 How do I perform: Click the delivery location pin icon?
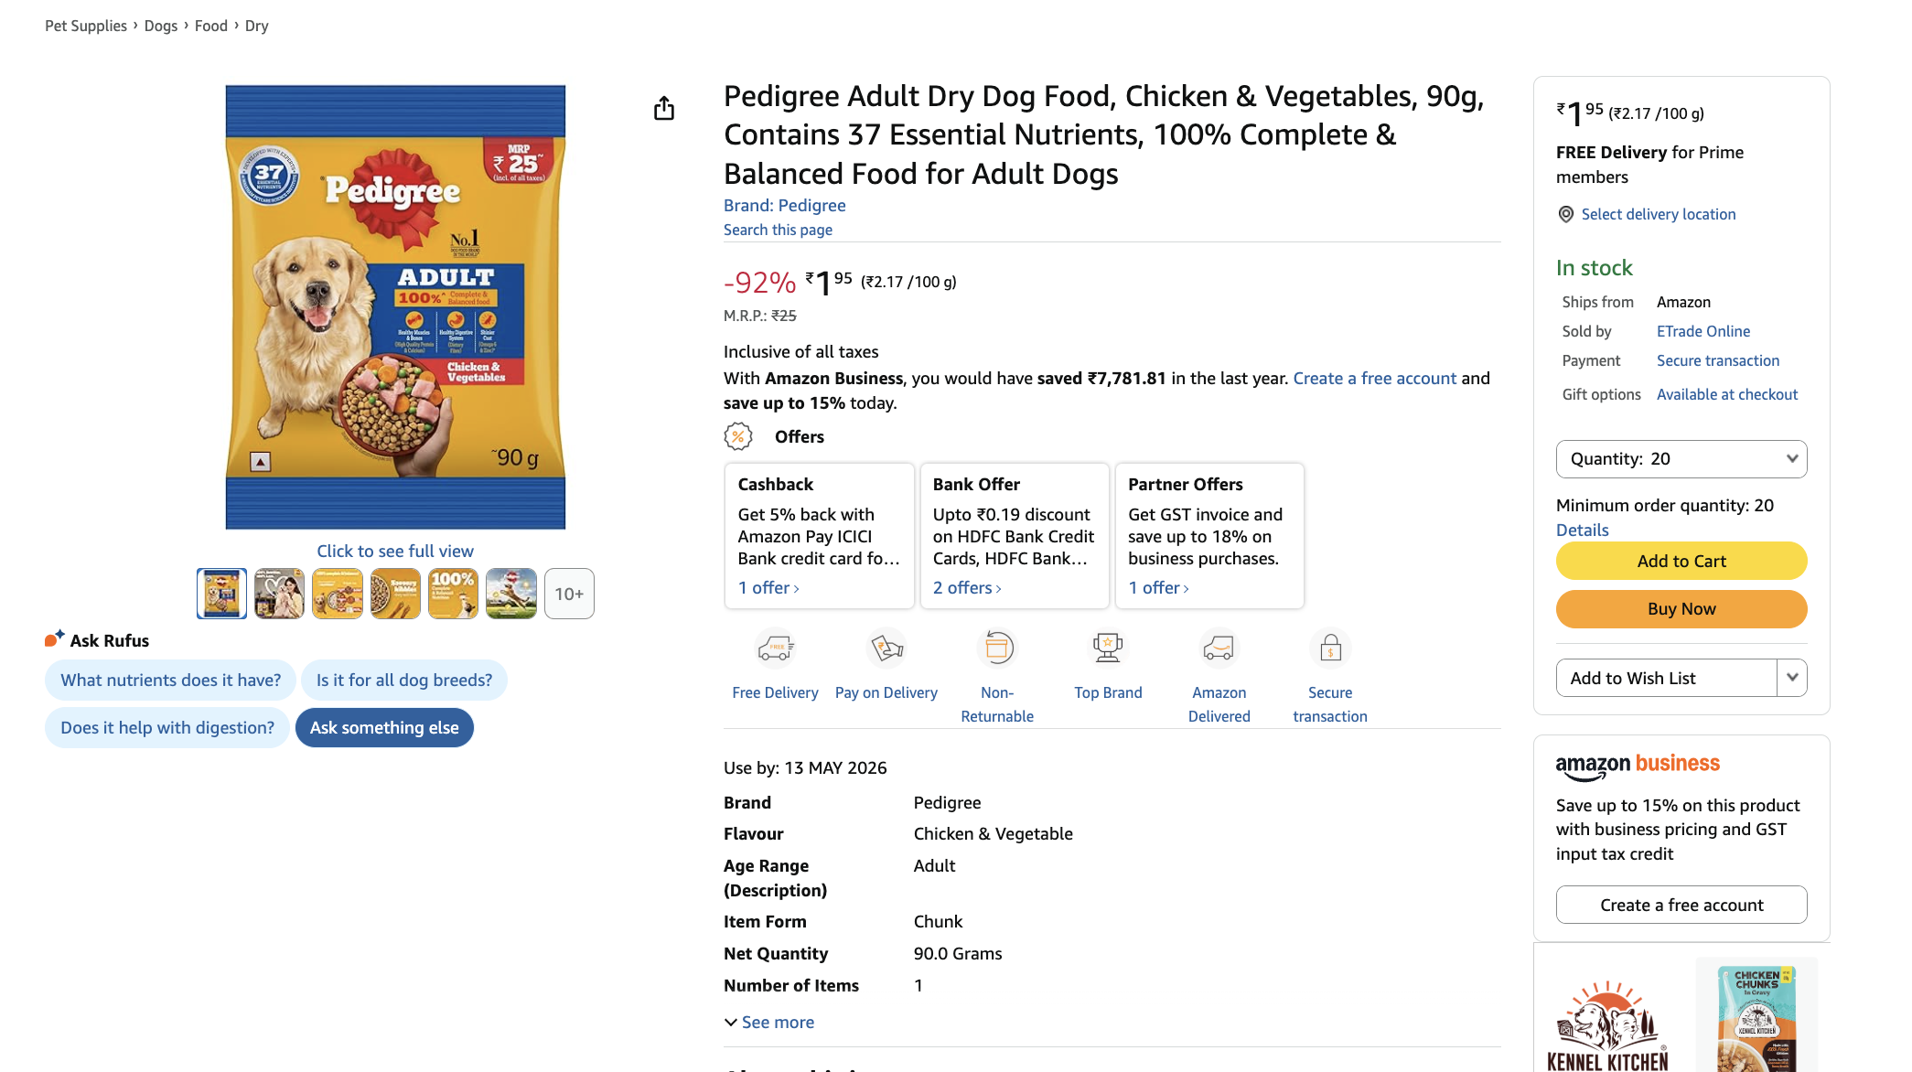(1566, 214)
